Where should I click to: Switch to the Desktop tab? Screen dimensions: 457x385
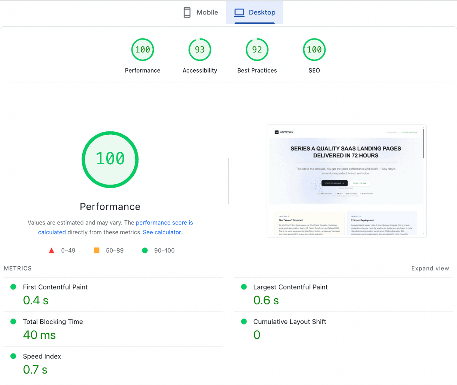click(x=254, y=12)
